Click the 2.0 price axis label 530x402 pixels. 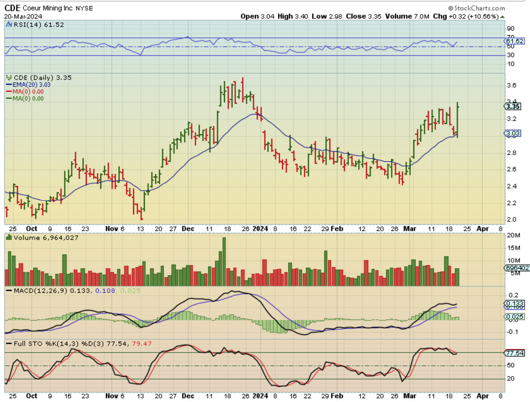[x=511, y=220]
